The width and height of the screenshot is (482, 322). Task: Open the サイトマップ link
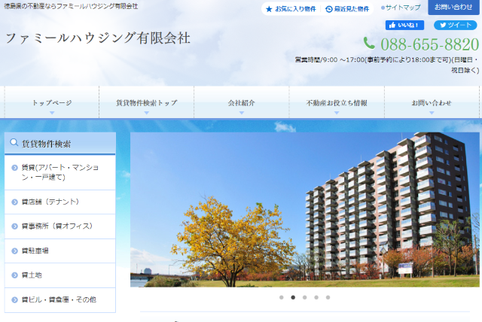402,8
